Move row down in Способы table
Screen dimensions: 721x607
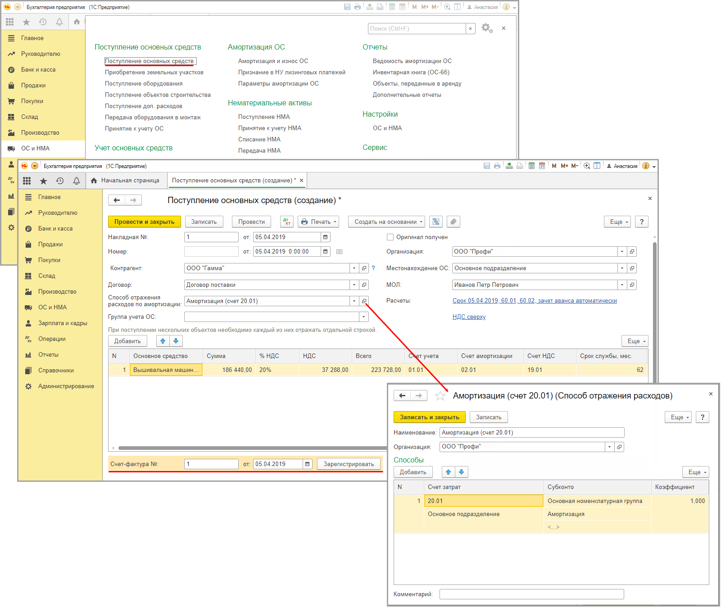461,472
